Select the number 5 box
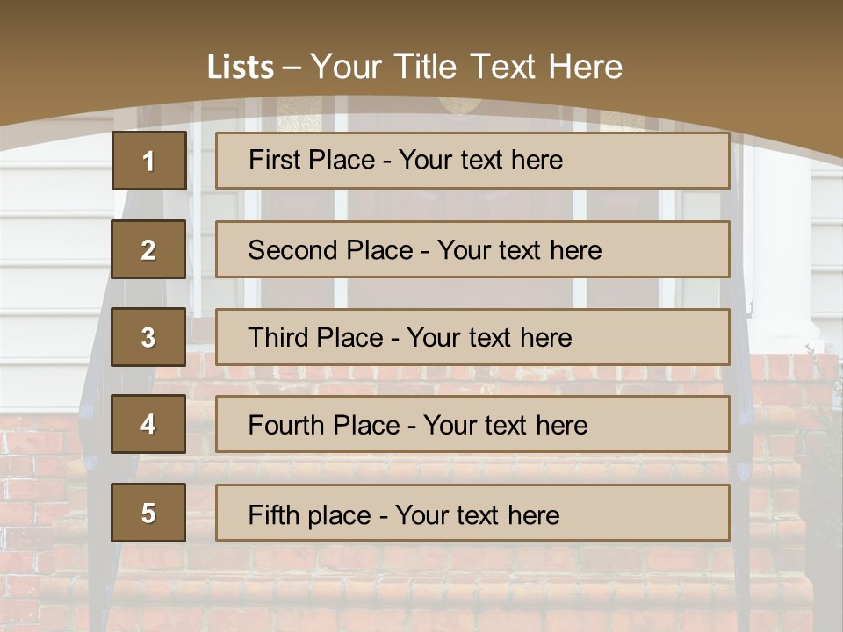 coord(148,512)
